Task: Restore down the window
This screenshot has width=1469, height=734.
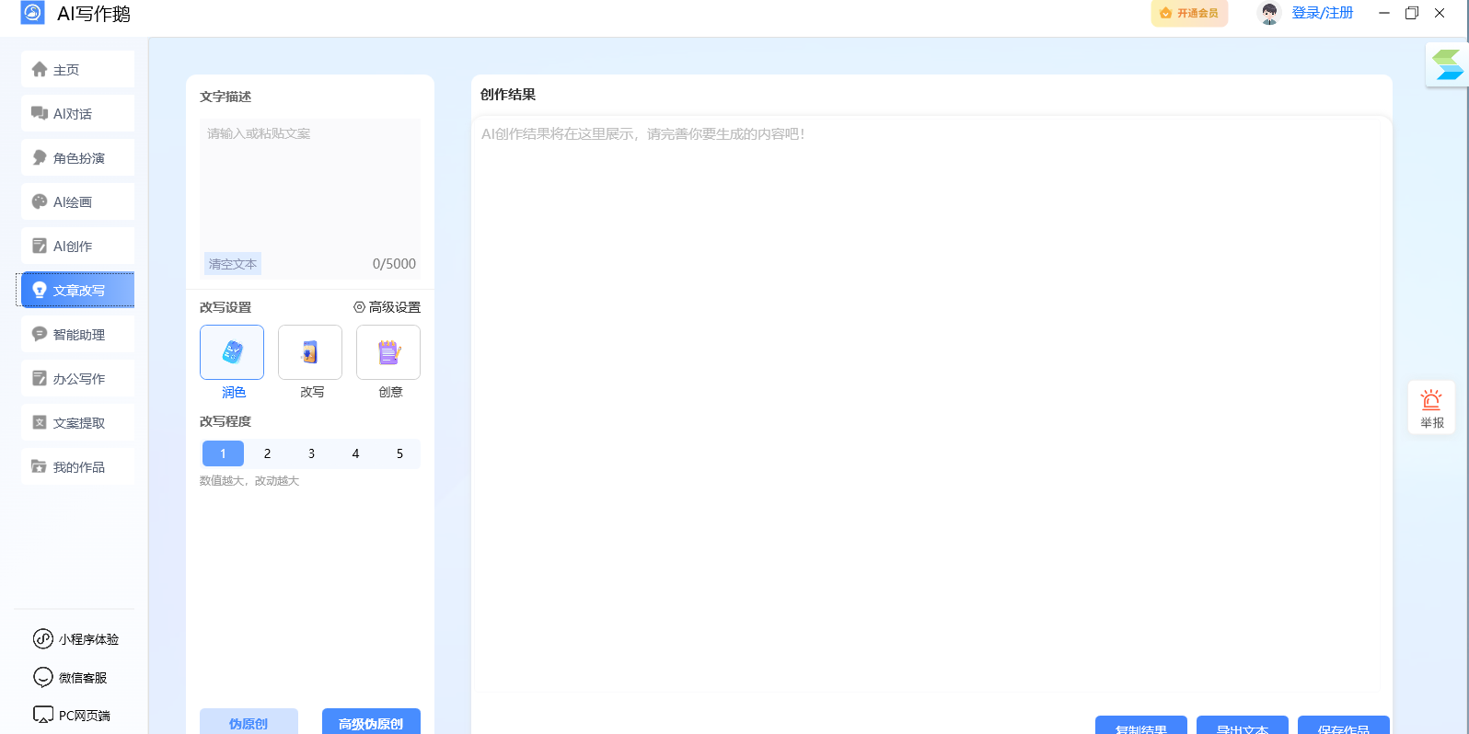Action: (x=1412, y=13)
